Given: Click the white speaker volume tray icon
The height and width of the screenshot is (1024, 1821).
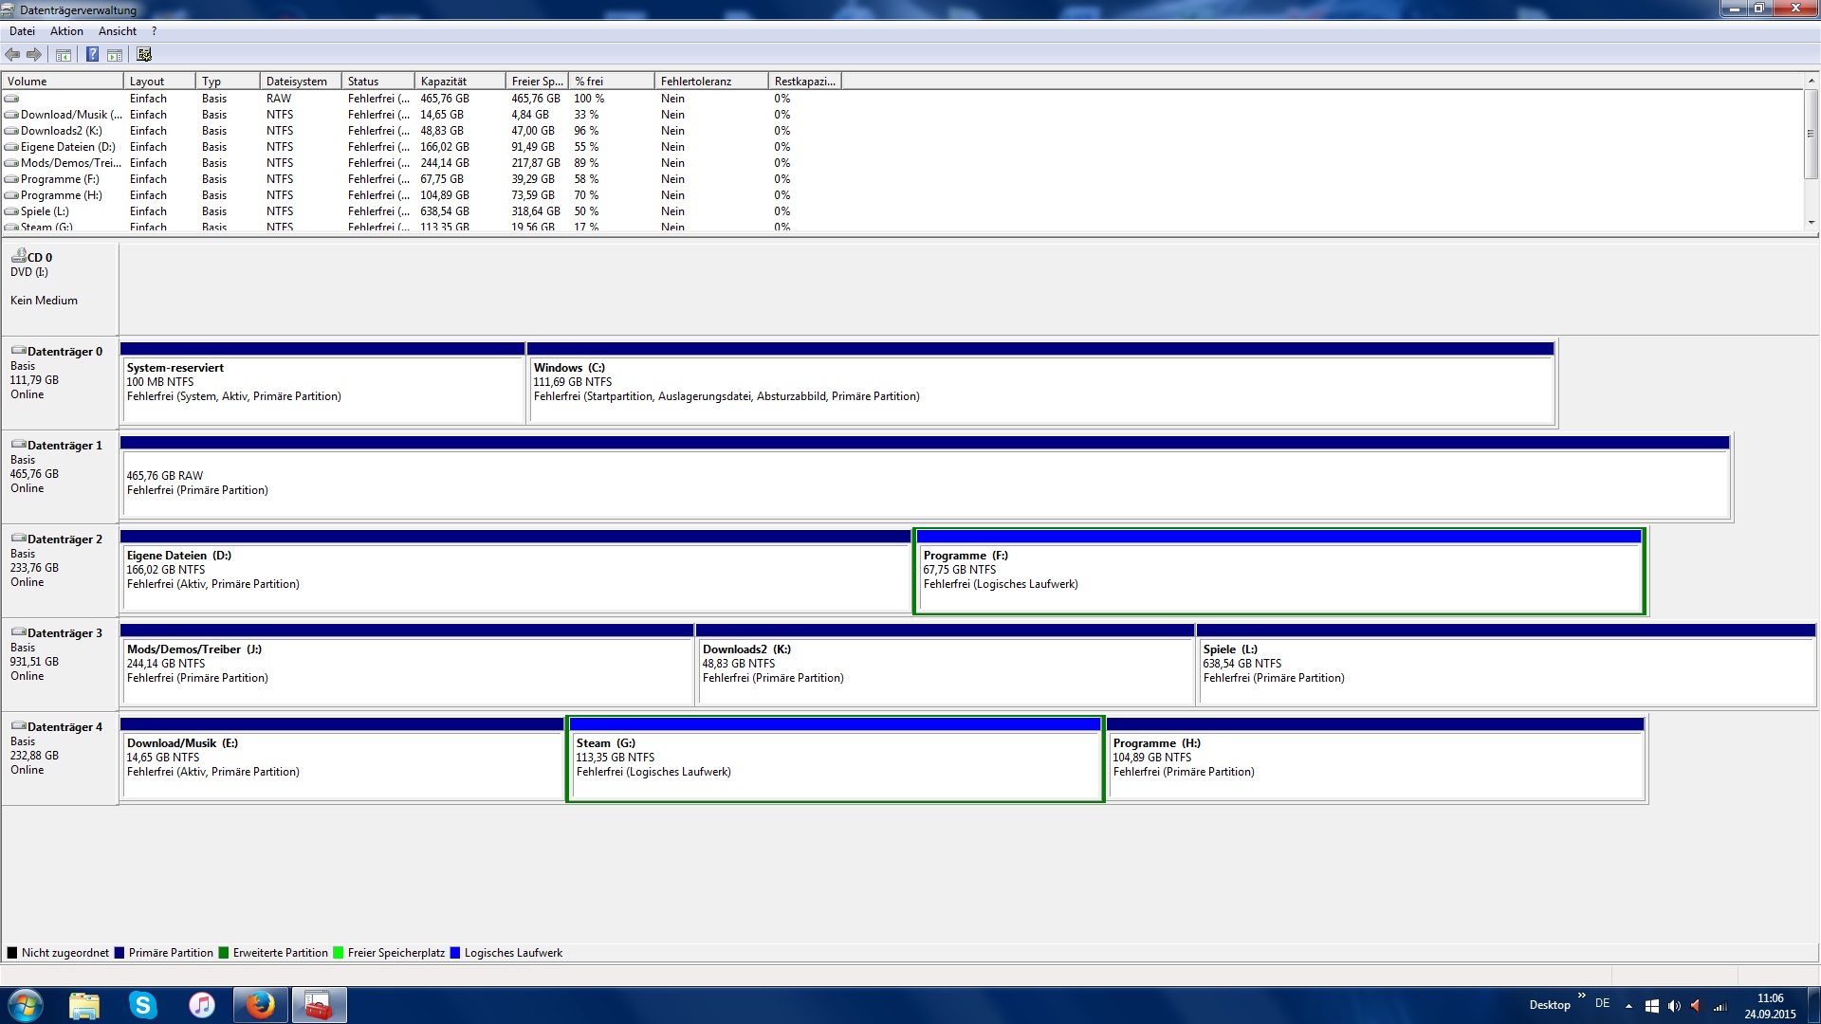Looking at the screenshot, I should (x=1673, y=1006).
